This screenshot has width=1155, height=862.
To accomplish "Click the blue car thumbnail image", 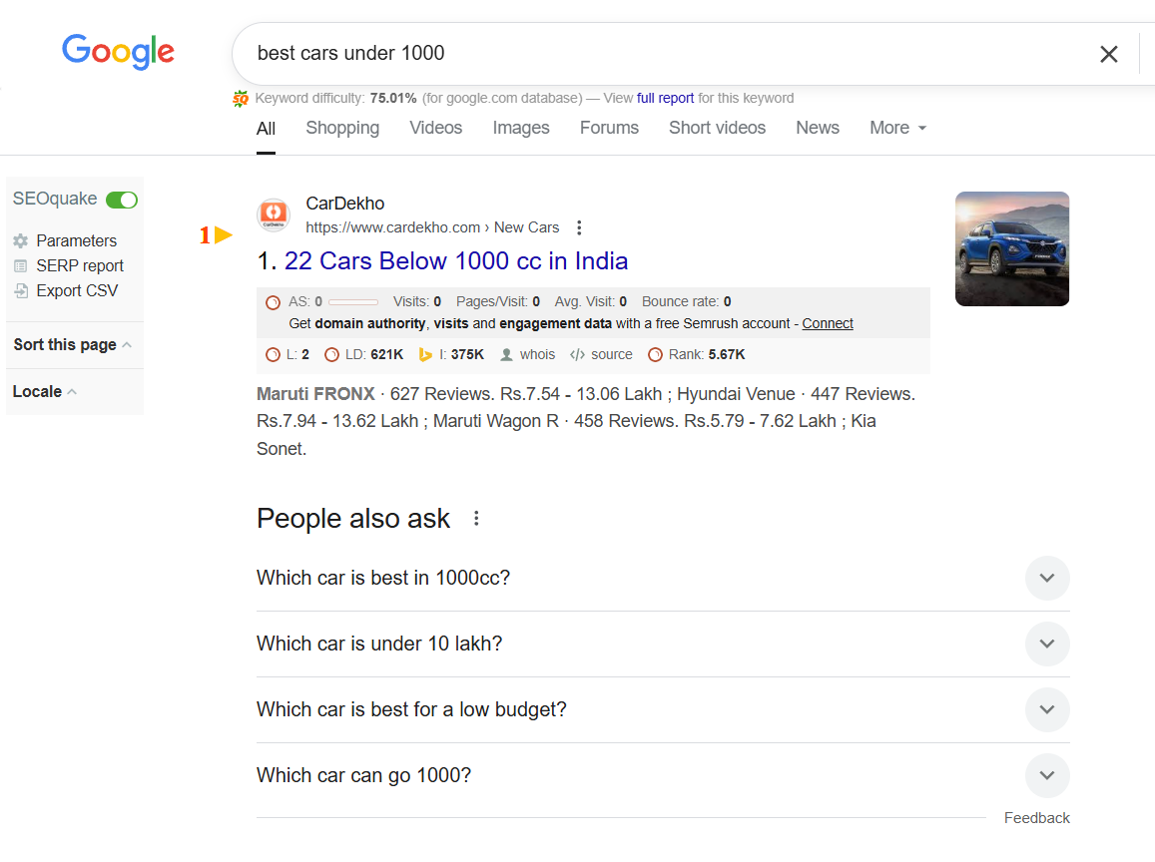I will [1011, 248].
